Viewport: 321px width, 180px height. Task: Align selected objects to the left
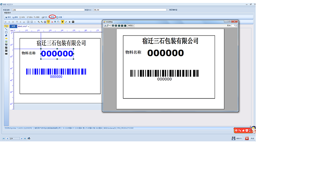6,22
